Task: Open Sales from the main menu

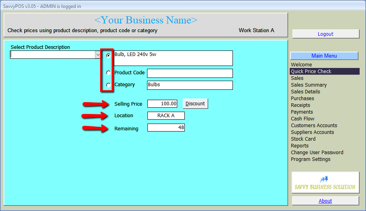Action: pyautogui.click(x=297, y=78)
